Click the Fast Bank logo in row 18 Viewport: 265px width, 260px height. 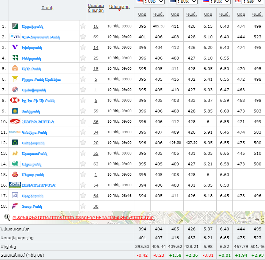tap(15, 206)
